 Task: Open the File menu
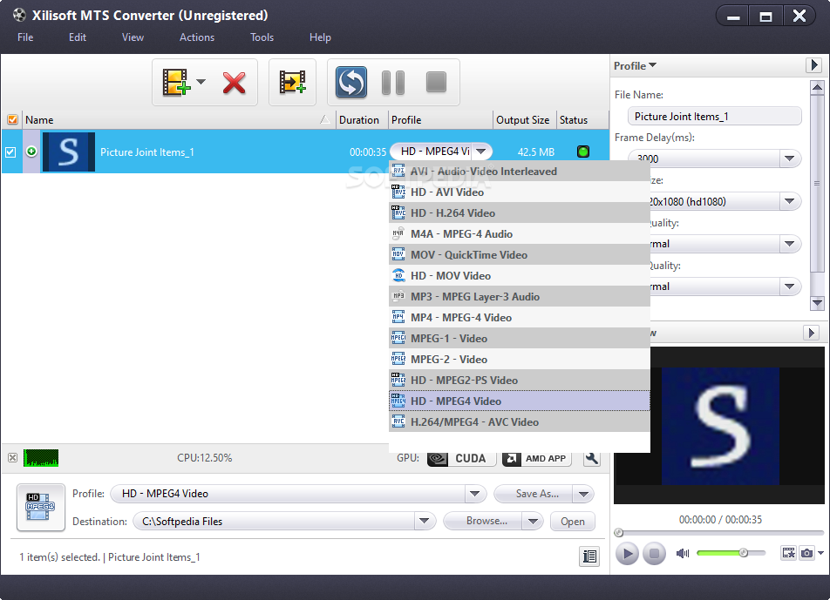[x=25, y=37]
